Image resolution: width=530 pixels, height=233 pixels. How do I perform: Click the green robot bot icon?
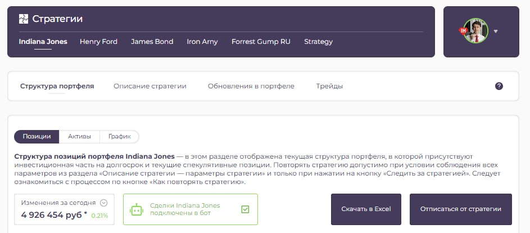pyautogui.click(x=137, y=209)
